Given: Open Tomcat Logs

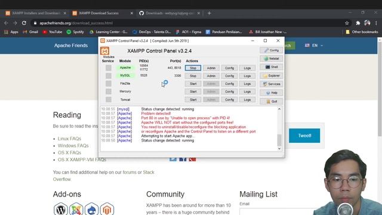Looking at the screenshot, I should click(x=247, y=100).
